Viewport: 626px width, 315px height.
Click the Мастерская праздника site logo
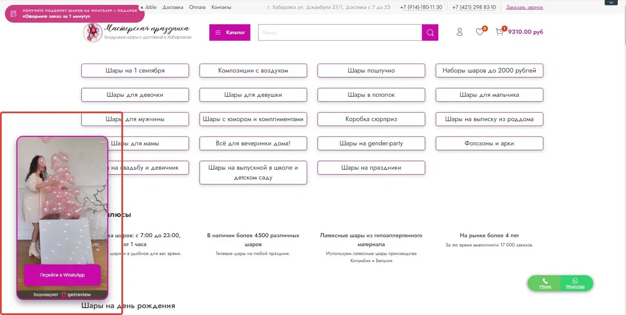click(137, 32)
